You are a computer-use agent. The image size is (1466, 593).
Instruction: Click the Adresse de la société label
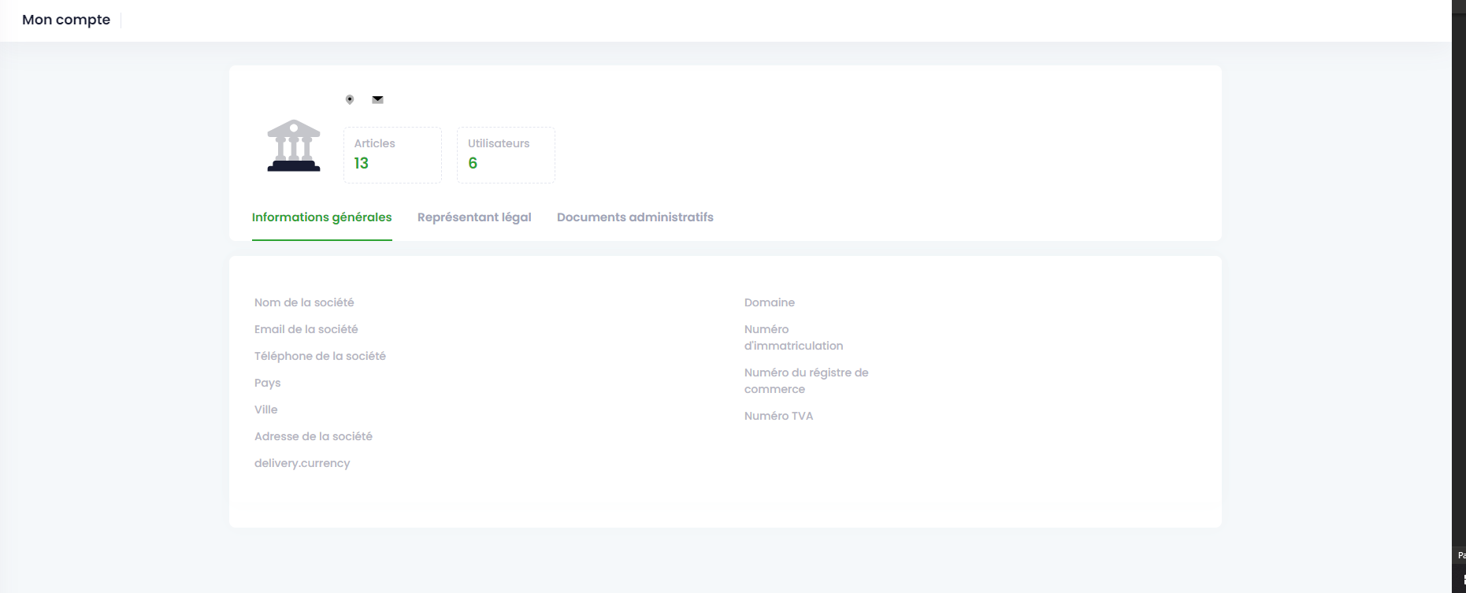[x=314, y=436]
